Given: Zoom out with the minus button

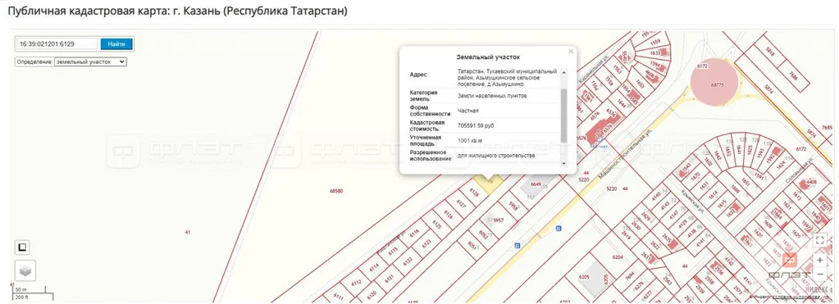Looking at the screenshot, I should point(820,274).
